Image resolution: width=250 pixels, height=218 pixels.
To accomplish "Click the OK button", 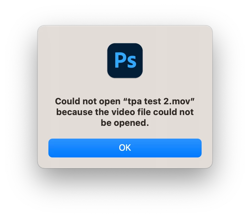I will 125,148.
